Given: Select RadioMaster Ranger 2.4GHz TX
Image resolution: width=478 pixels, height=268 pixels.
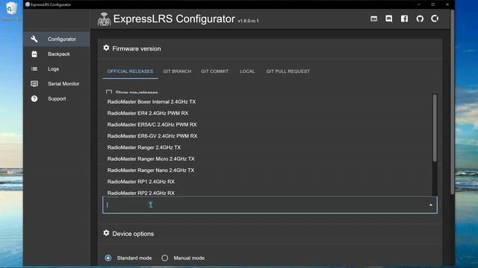Looking at the screenshot, I should (267, 147).
